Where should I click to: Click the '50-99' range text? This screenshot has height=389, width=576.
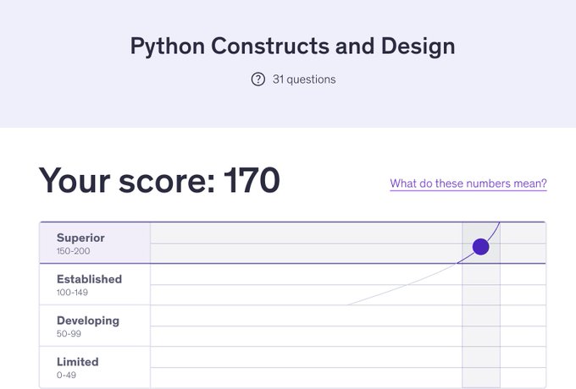68,334
